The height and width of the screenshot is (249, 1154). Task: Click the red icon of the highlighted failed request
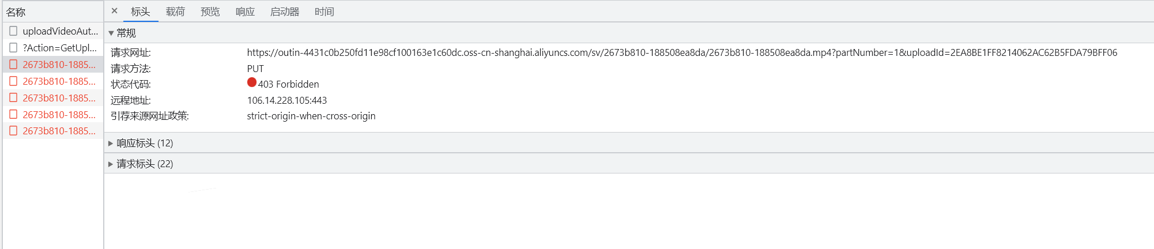[13, 65]
